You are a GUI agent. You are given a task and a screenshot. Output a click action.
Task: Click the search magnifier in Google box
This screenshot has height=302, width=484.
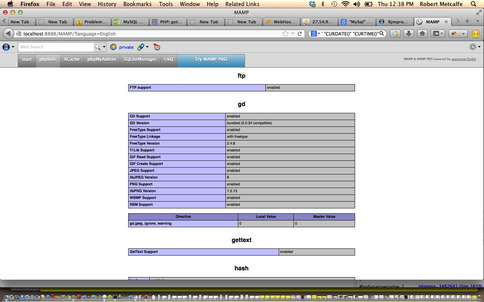pos(382,34)
